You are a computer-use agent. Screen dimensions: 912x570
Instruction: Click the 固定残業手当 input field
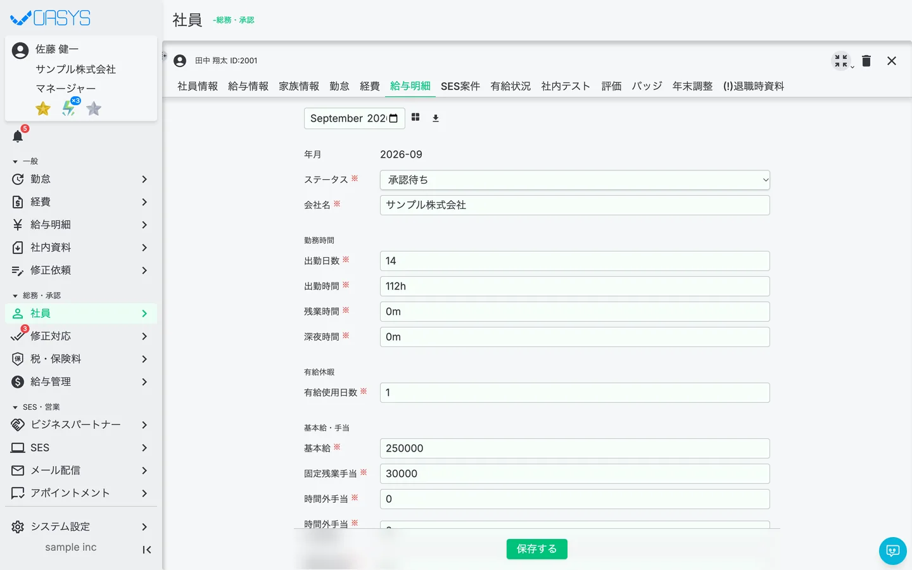575,474
